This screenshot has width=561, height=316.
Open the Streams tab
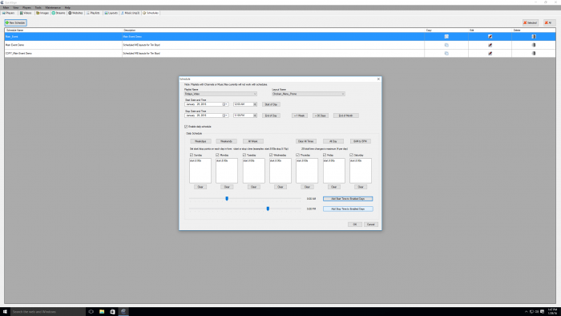pyautogui.click(x=59, y=13)
